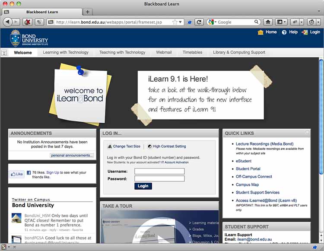Click the browser Back arrow button
The width and height of the screenshot is (324, 251).
8,22
